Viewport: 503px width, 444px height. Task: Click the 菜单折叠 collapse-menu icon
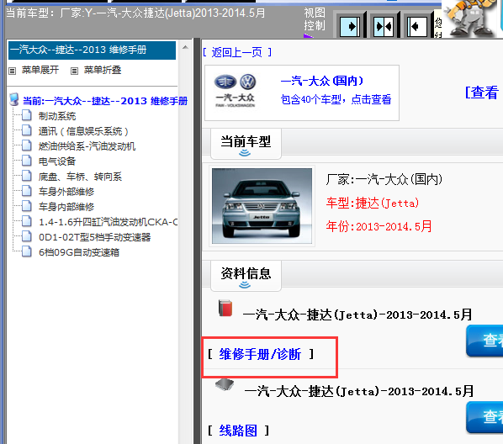pos(74,71)
